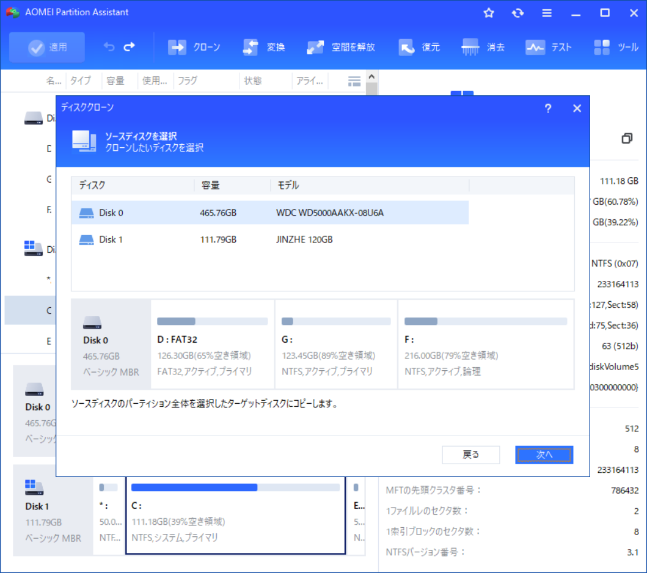Click the MFTの先頭クラスタ番号 property label

pos(433,490)
